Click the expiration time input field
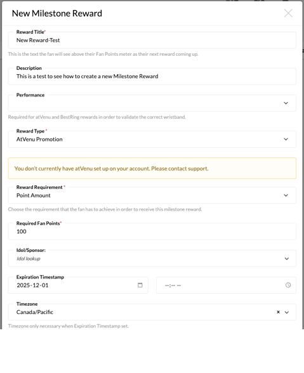 (x=226, y=285)
